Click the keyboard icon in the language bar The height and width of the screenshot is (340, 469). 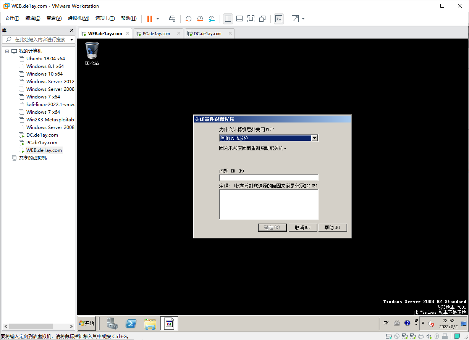point(397,323)
